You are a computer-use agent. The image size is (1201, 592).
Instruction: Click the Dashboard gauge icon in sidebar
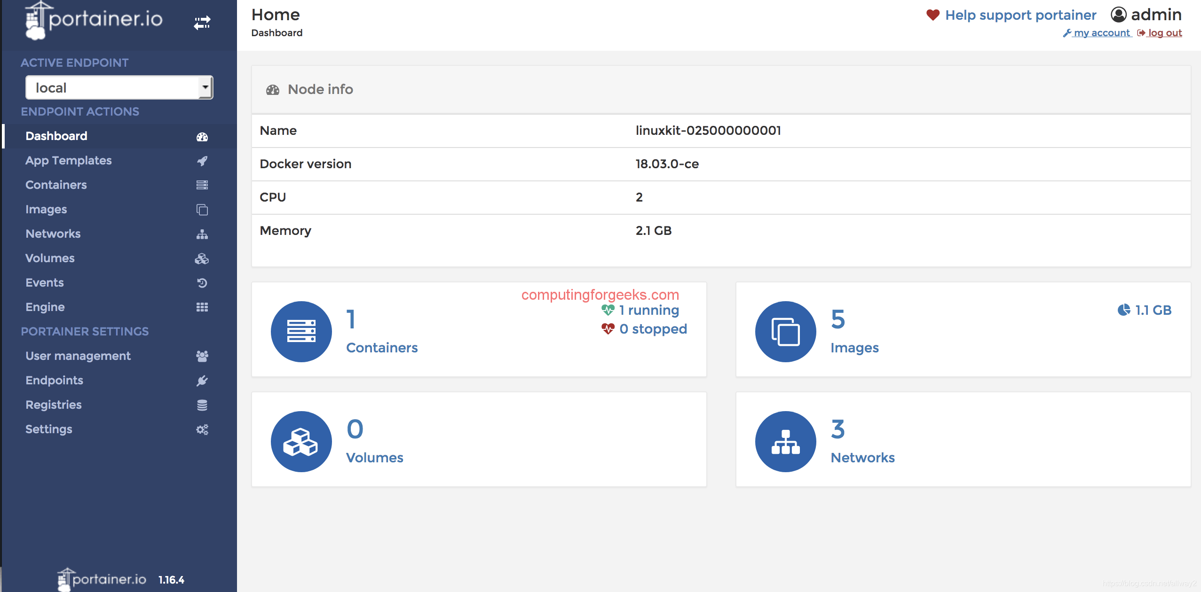point(202,137)
